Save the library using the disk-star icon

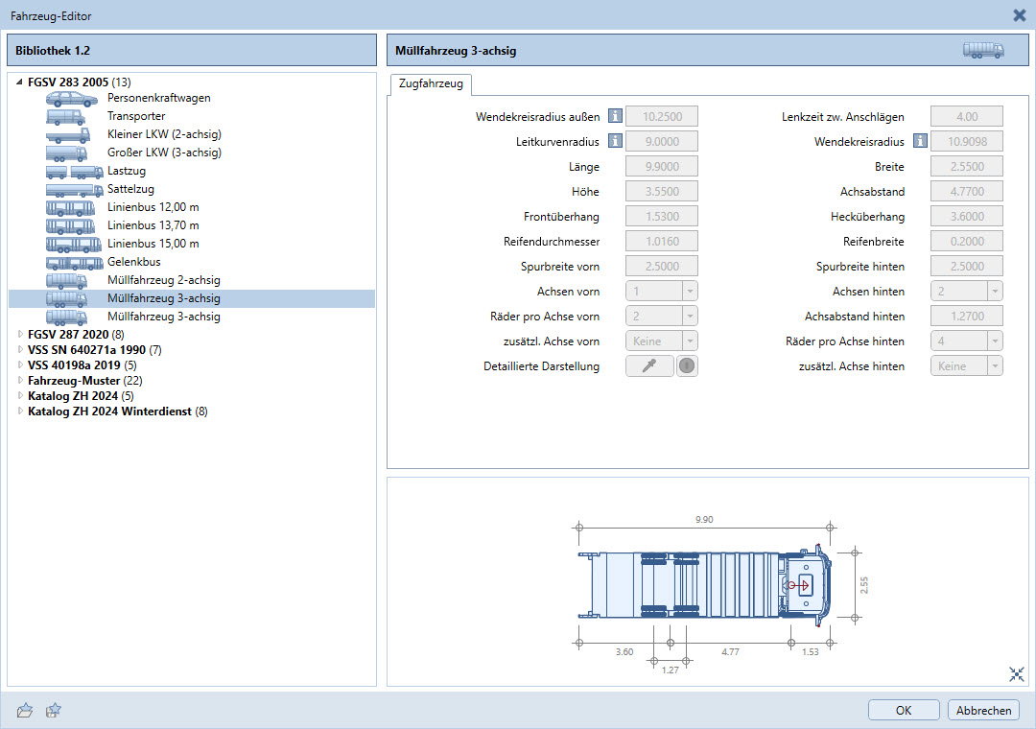54,710
